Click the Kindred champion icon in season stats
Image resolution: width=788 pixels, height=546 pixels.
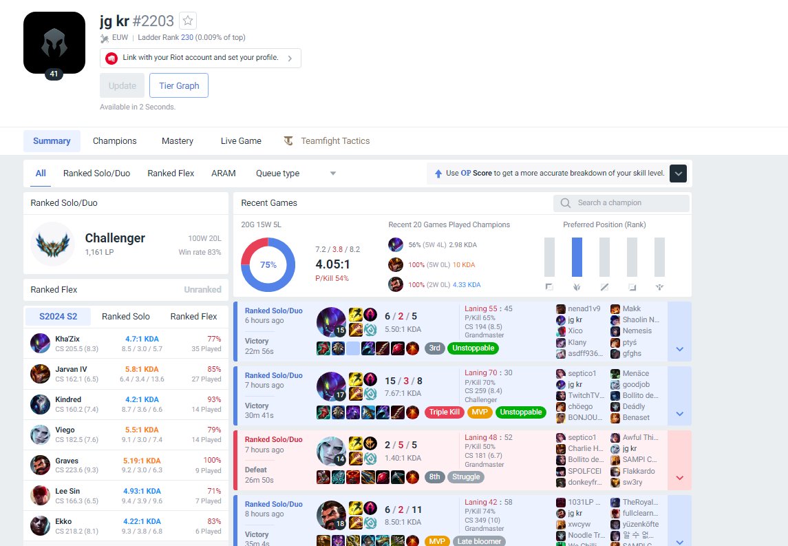point(40,404)
